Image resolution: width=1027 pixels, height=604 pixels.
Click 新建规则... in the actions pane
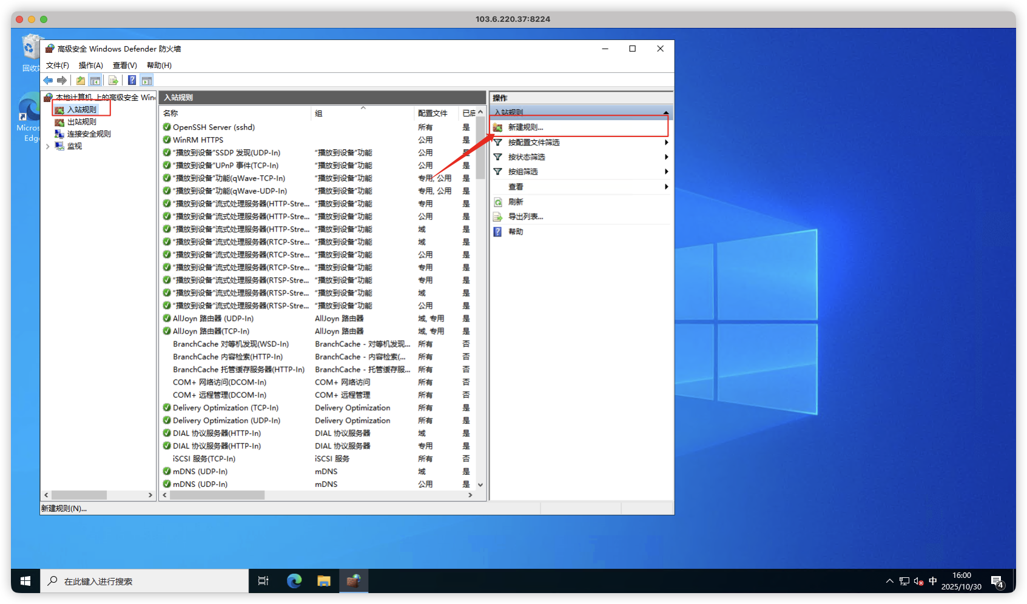(x=525, y=127)
